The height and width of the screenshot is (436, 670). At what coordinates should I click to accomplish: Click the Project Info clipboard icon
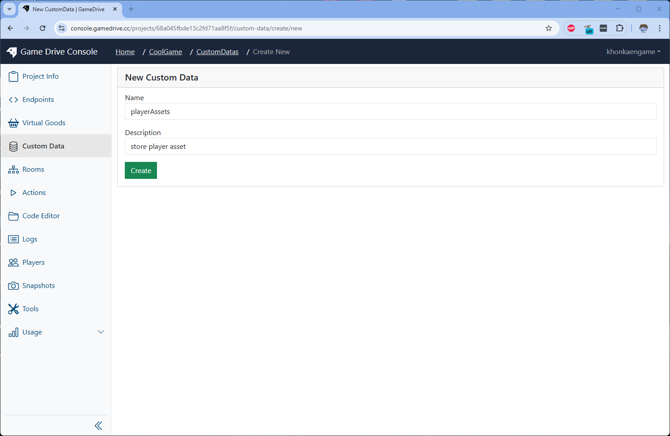13,76
